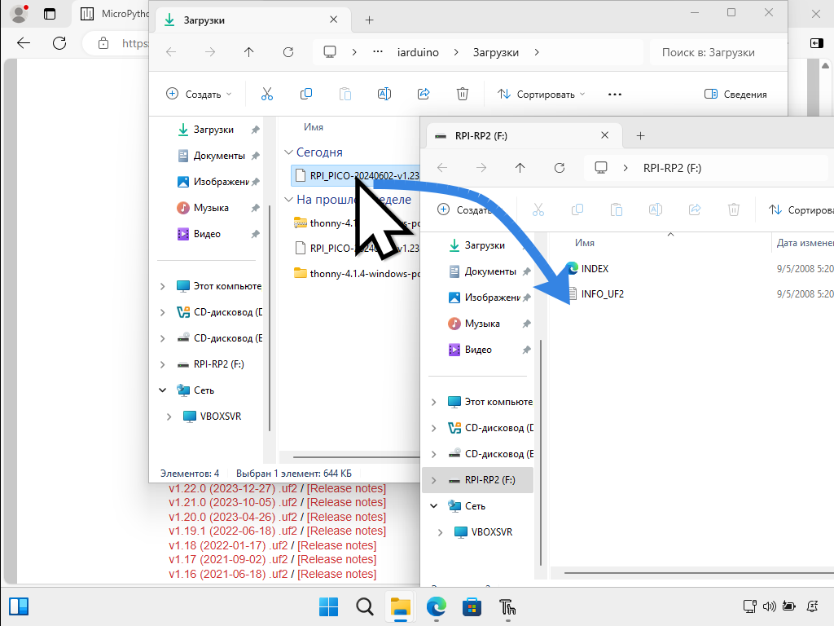Click volume icon in system tray
This screenshot has width=834, height=626.
coord(769,606)
